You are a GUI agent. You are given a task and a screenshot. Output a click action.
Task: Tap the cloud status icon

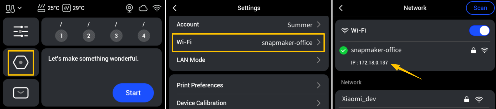(x=143, y=8)
